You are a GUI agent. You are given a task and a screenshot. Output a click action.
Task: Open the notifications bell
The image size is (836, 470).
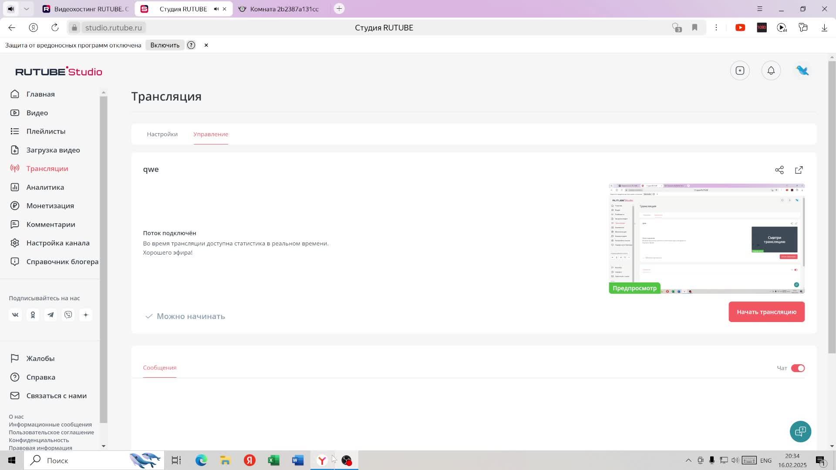tap(771, 70)
